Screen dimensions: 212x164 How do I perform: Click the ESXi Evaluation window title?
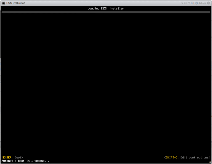[x=16, y=3]
